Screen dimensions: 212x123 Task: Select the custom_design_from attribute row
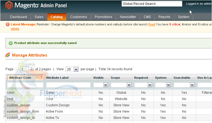109,112
